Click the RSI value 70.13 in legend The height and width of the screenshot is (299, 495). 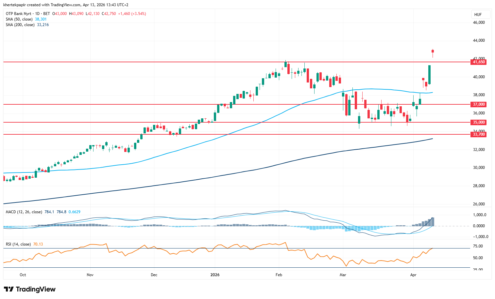click(38, 244)
